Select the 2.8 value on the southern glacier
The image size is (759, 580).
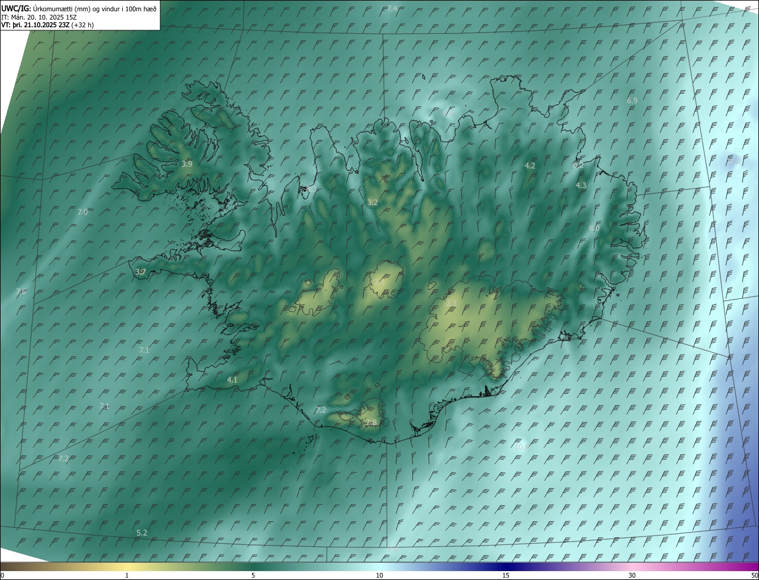click(371, 422)
